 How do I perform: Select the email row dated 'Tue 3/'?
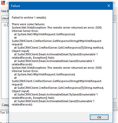pos(4,112)
